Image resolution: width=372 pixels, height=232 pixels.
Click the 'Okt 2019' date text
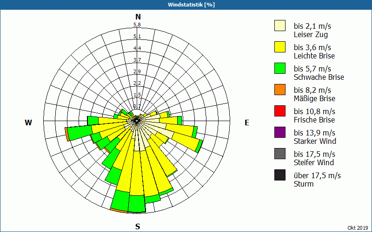358,228
